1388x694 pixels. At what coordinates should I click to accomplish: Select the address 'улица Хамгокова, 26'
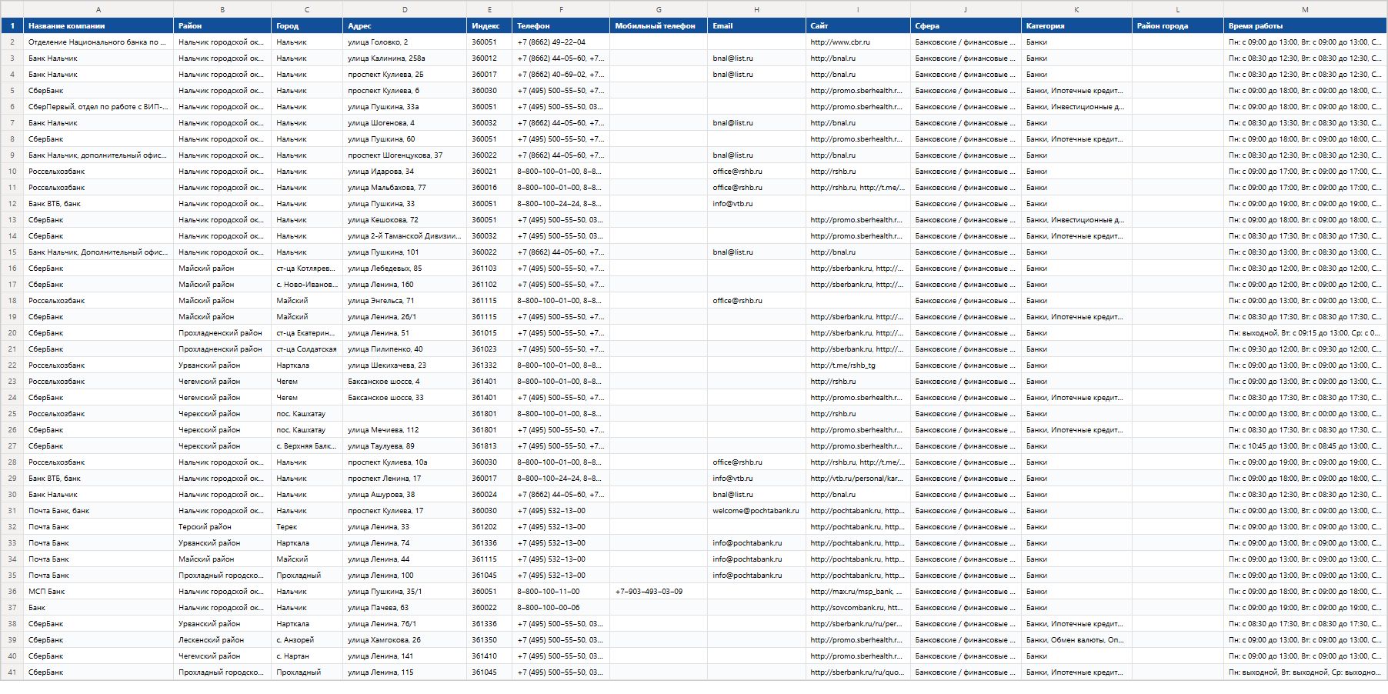(x=405, y=640)
